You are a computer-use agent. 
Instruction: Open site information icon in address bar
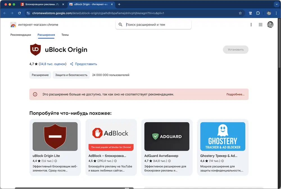point(28,13)
